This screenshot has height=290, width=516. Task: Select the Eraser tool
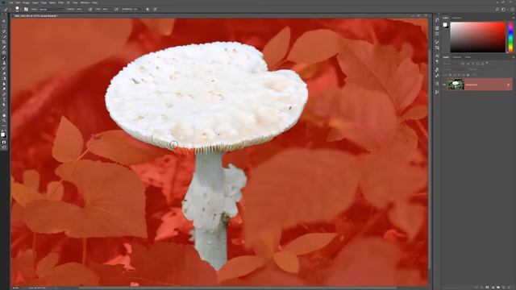point(4,73)
